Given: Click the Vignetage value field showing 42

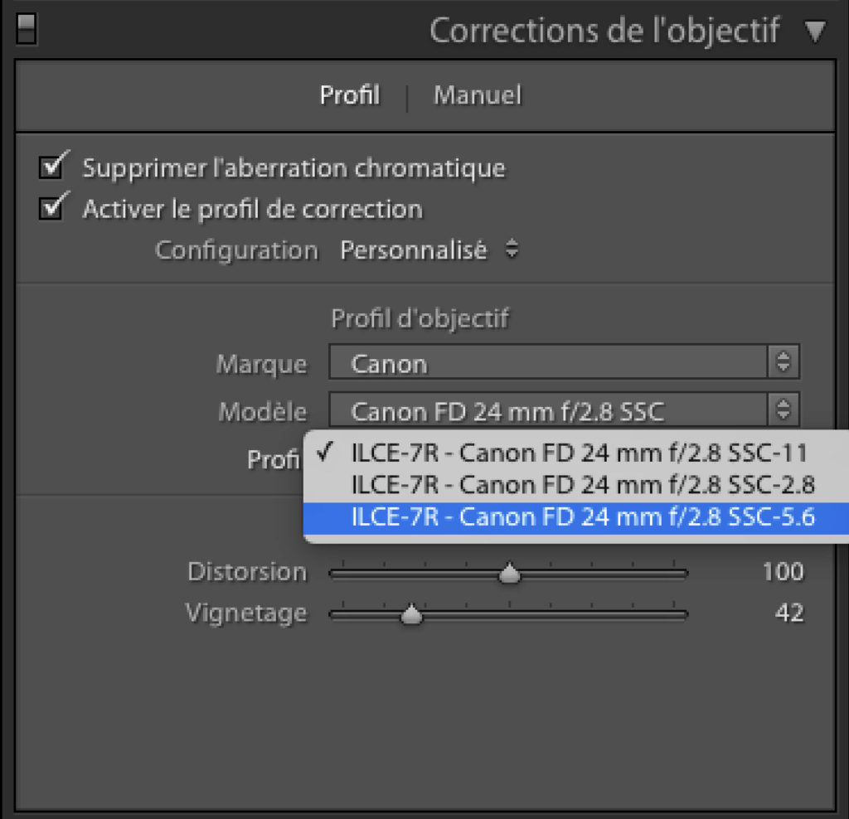Looking at the screenshot, I should pyautogui.click(x=789, y=613).
